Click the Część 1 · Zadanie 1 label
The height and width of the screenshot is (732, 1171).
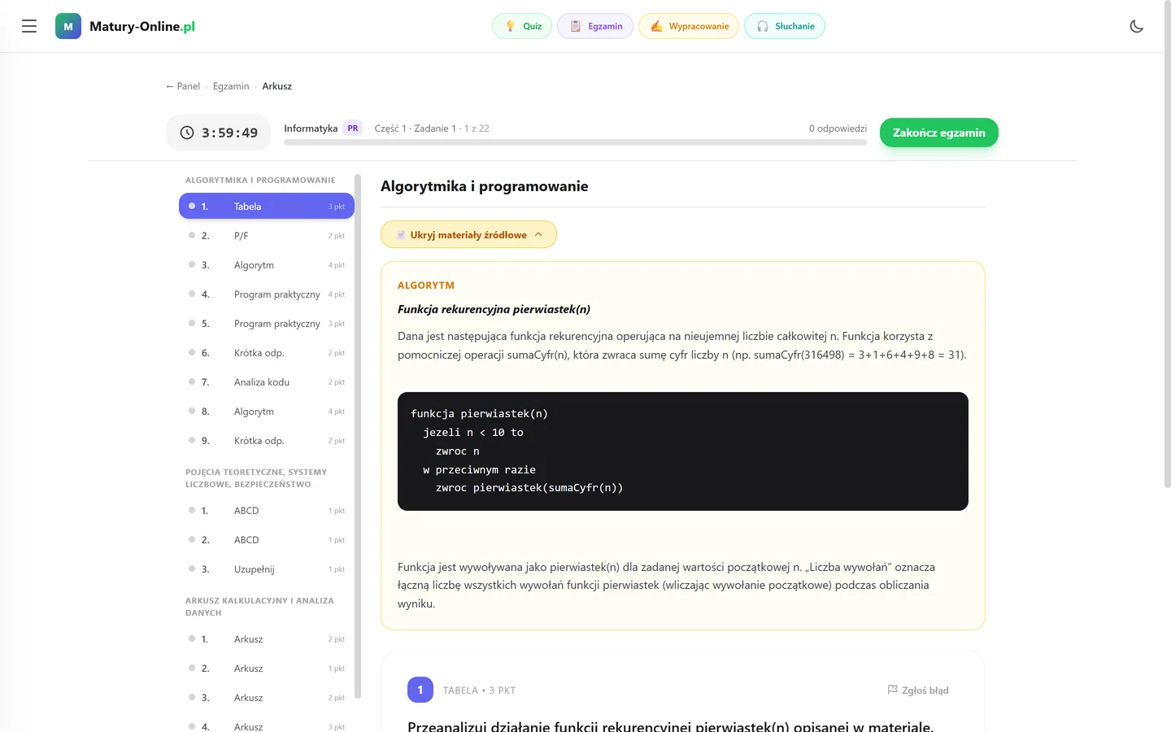point(415,129)
